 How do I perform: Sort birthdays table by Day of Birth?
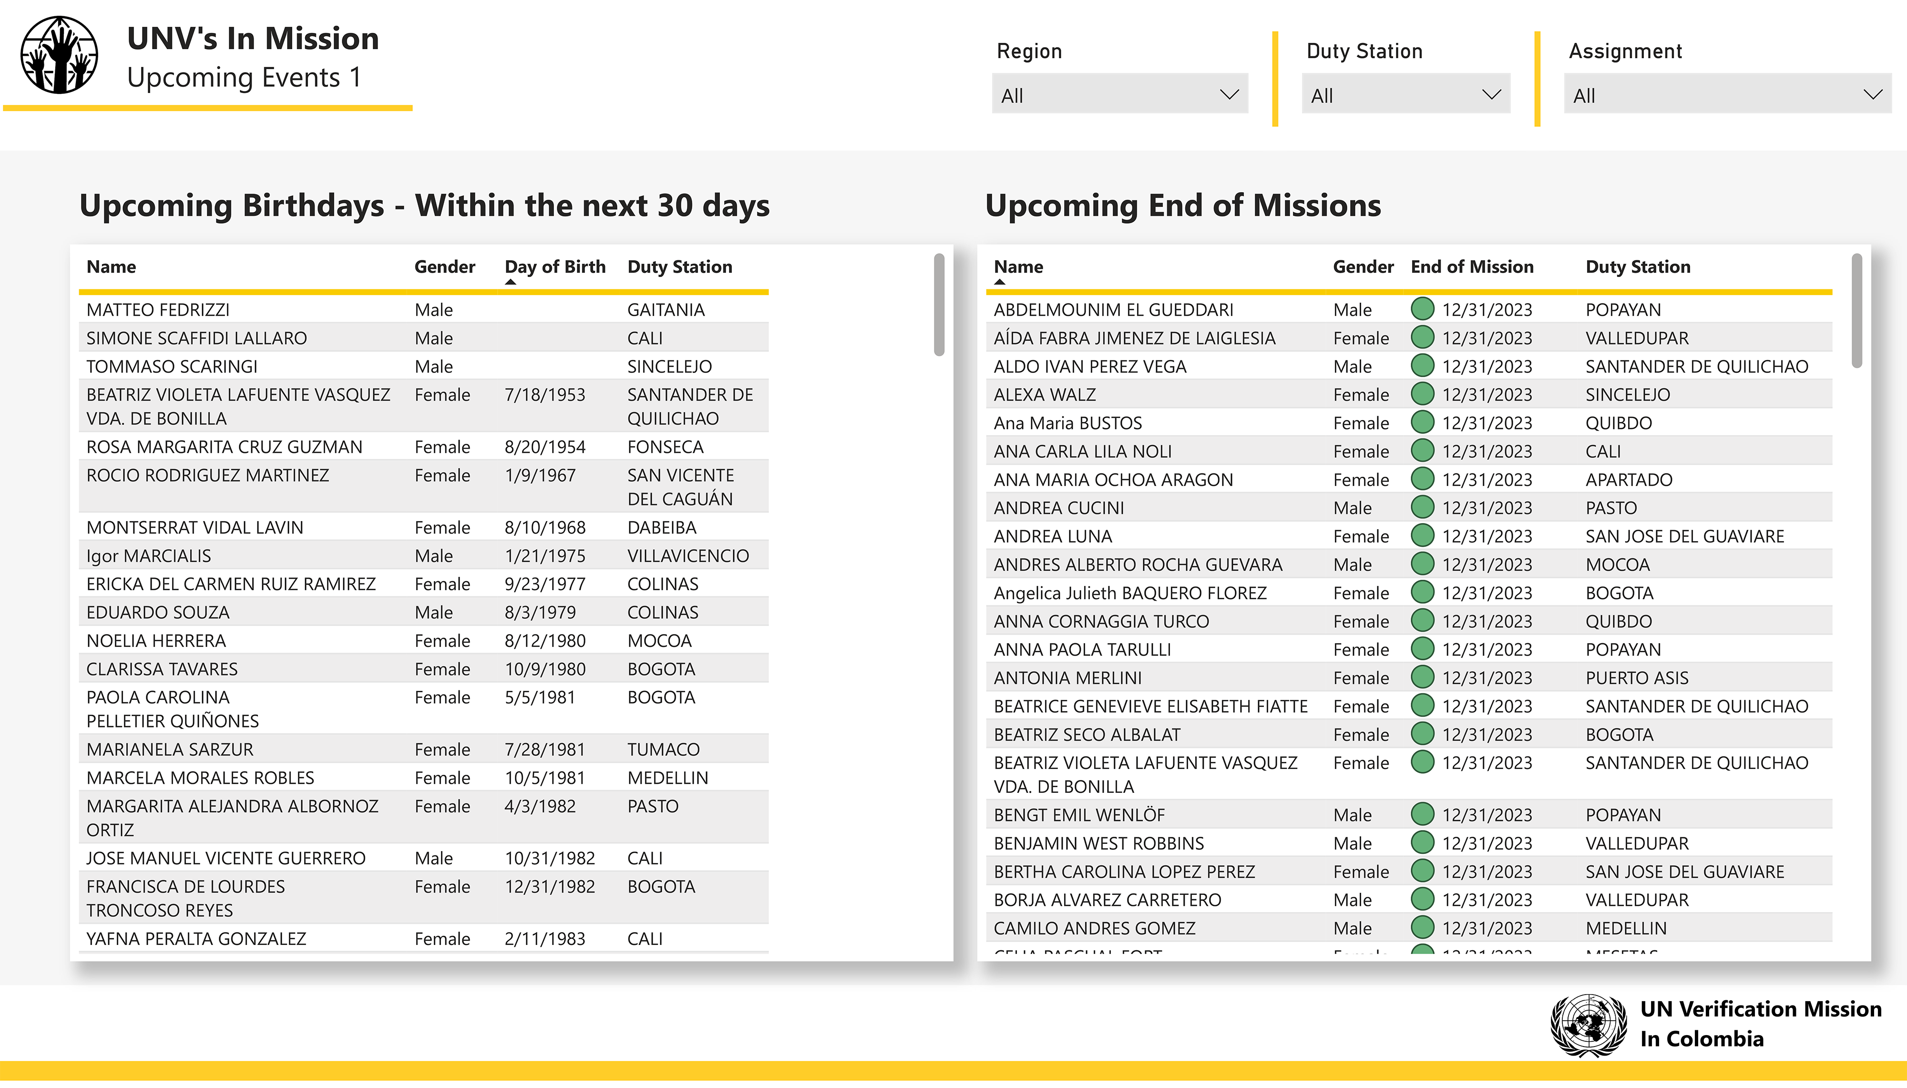pos(554,267)
